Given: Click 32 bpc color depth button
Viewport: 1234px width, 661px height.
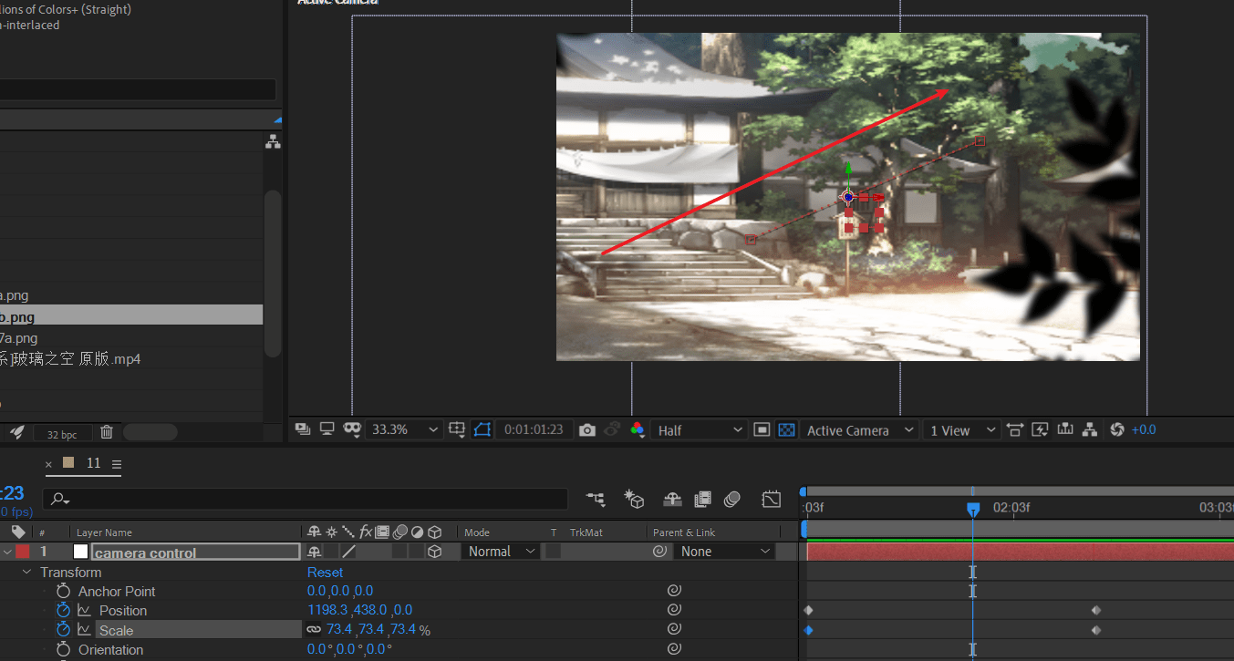Looking at the screenshot, I should click(65, 433).
